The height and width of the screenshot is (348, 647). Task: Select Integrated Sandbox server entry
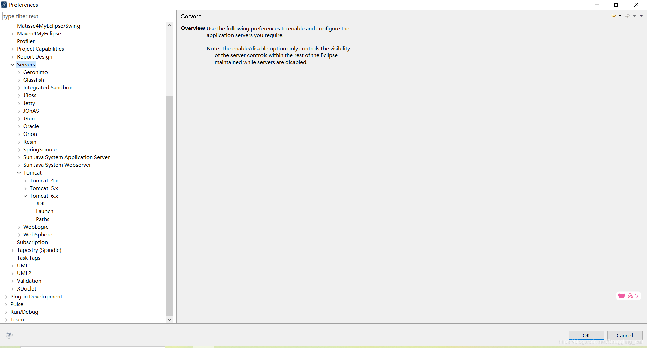(48, 88)
